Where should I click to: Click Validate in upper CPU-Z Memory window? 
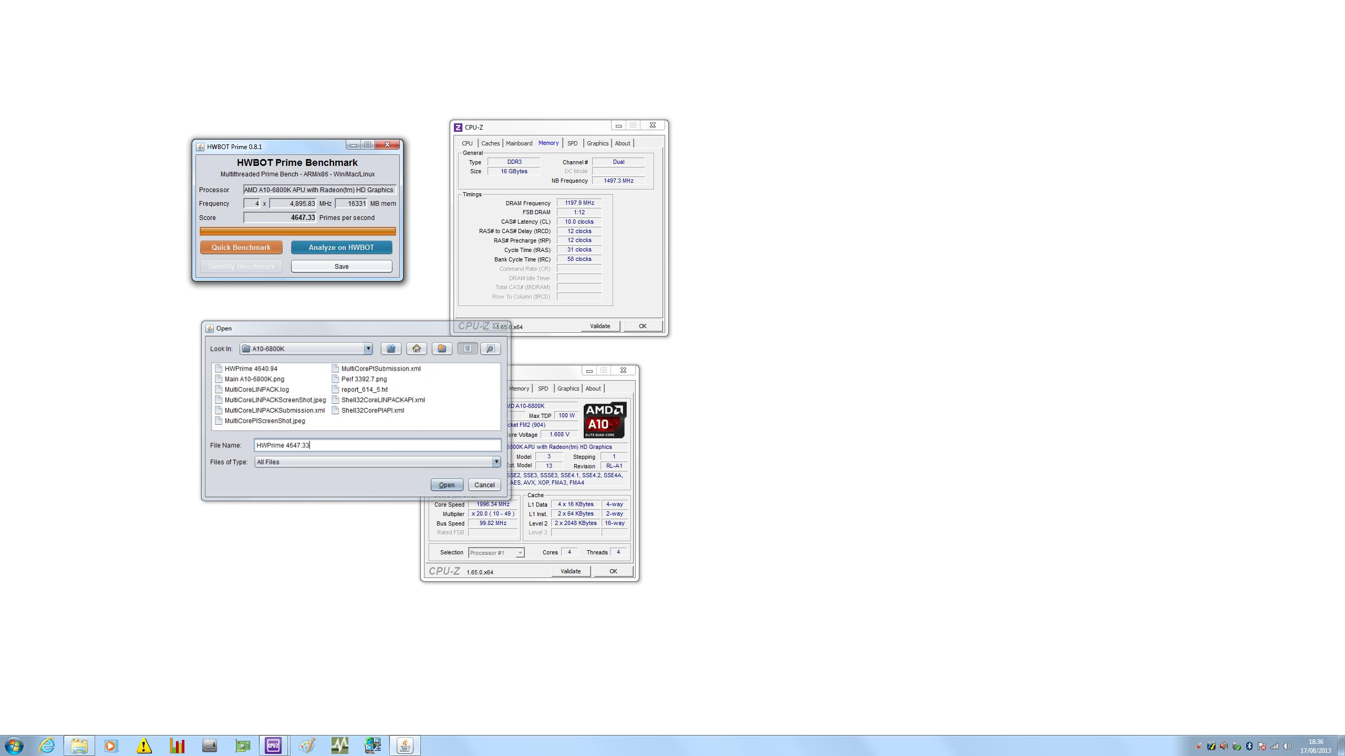[x=600, y=326]
